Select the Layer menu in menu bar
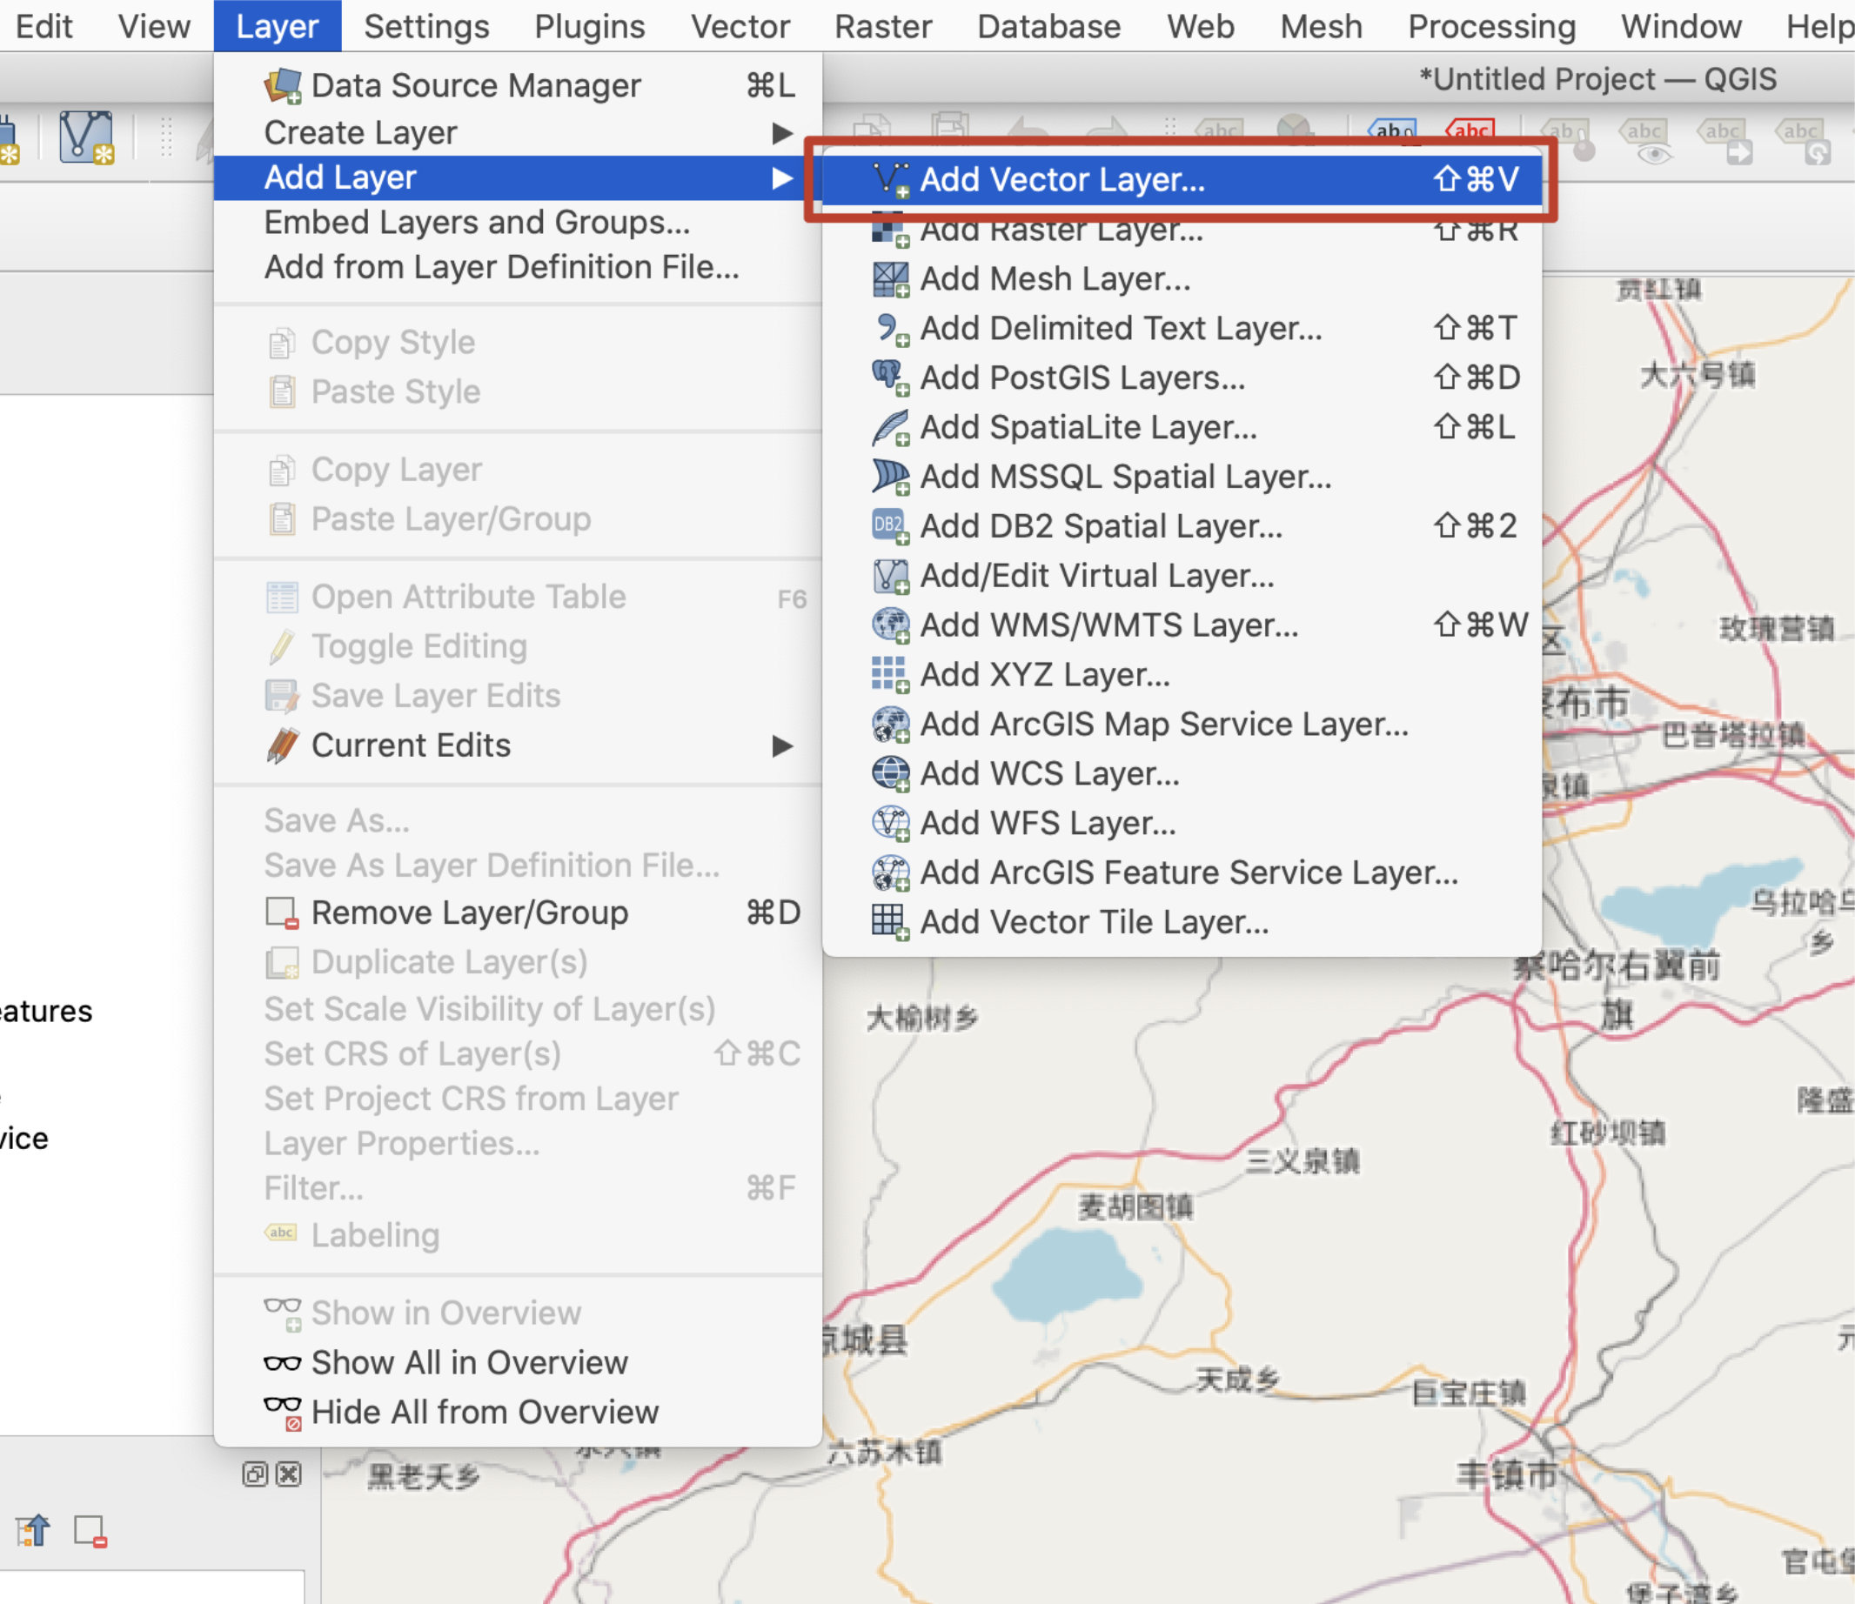1855x1604 pixels. [273, 22]
